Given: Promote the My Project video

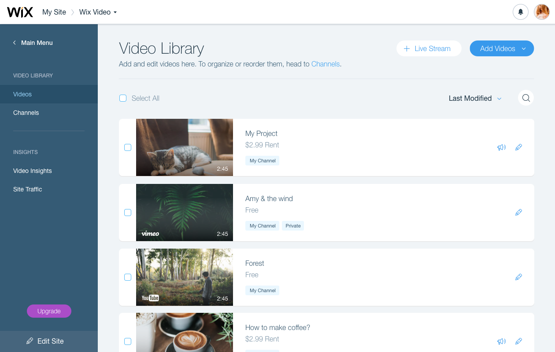Looking at the screenshot, I should tap(501, 147).
